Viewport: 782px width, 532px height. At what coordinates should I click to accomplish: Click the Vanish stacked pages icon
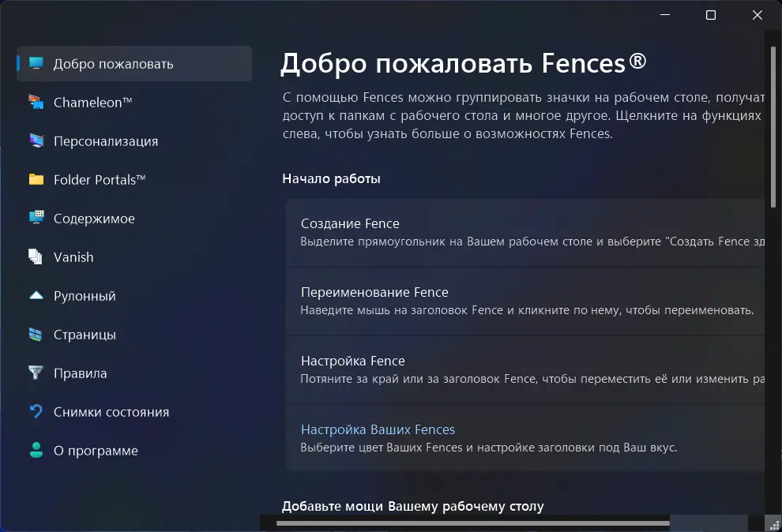(x=36, y=257)
